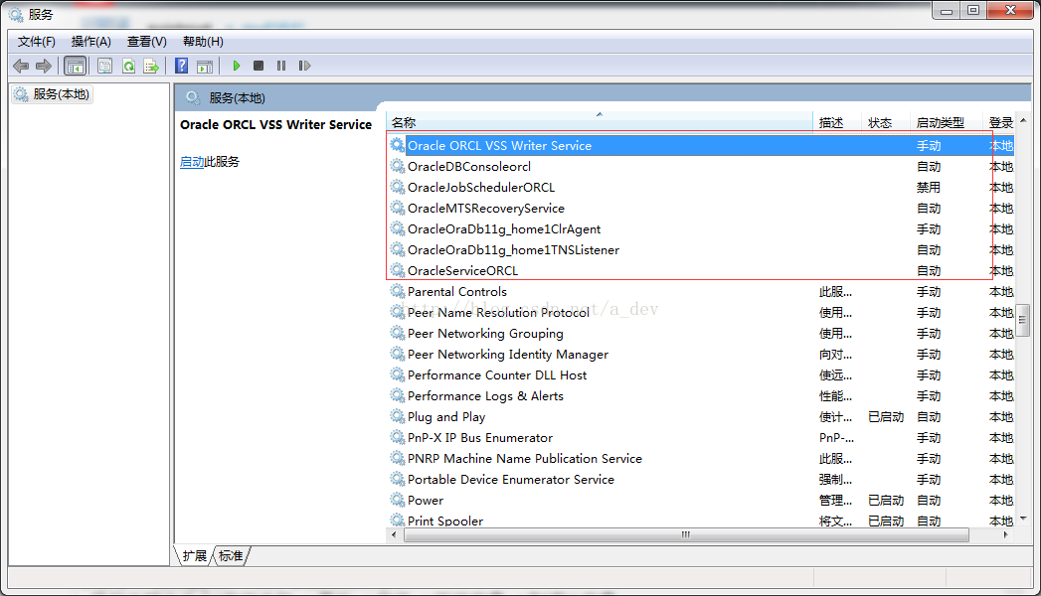Click the Back arrow toolbar icon
Screen dimensions: 1041x596
21,66
